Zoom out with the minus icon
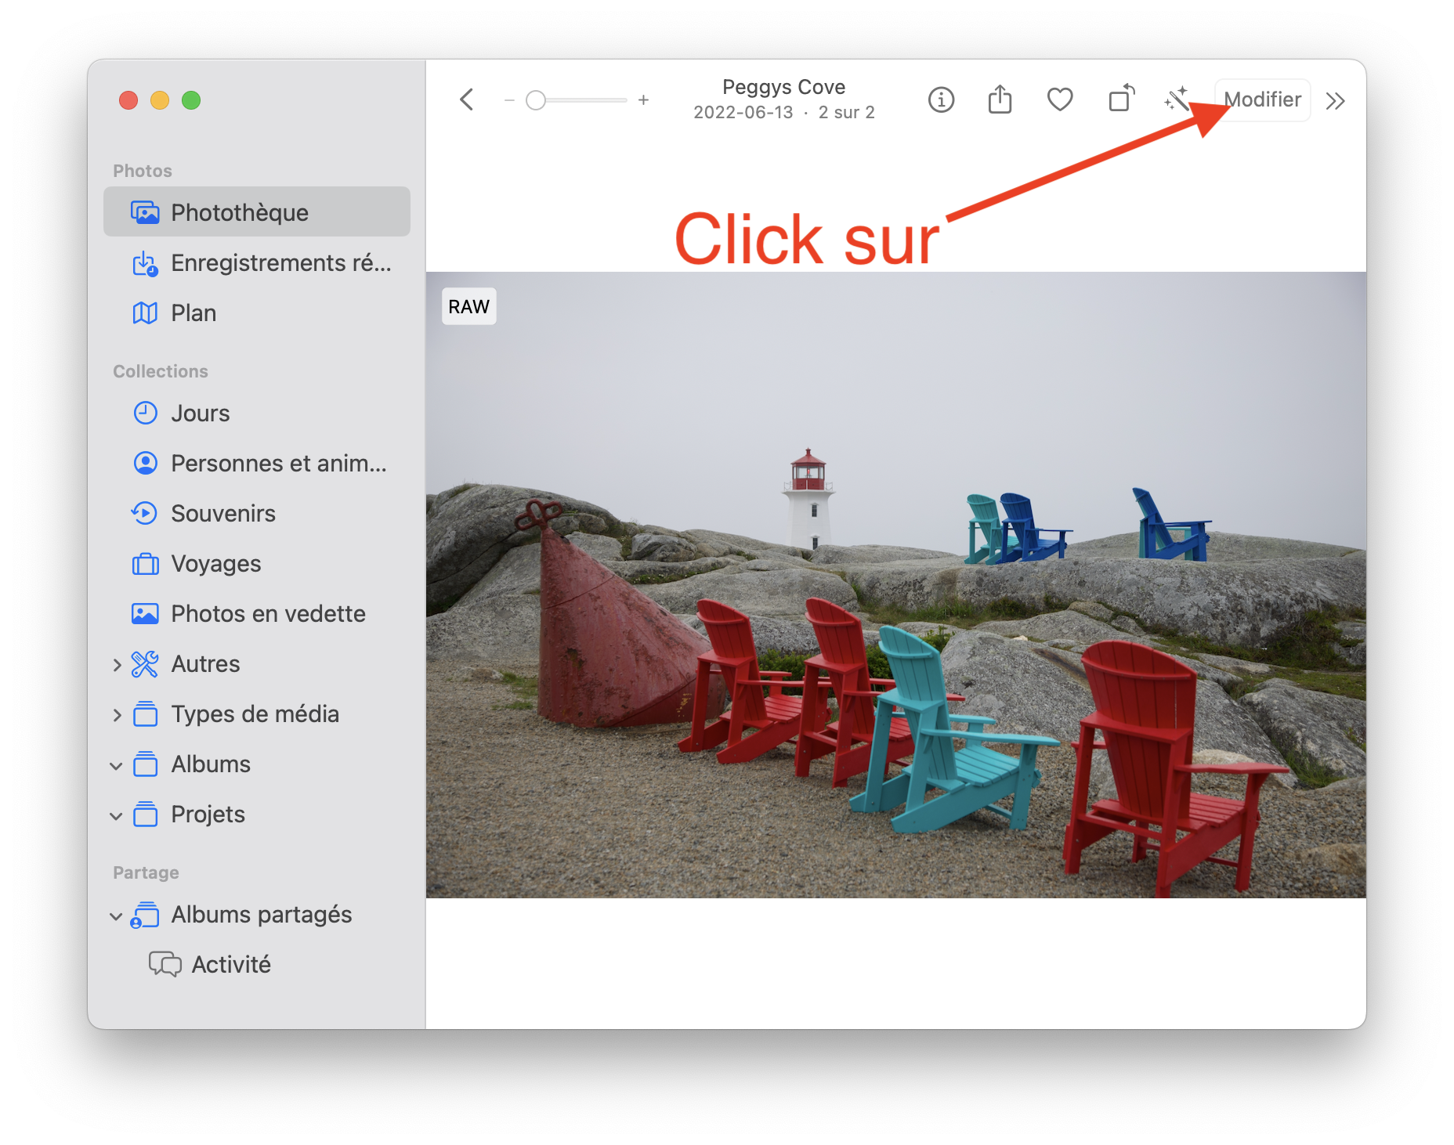This screenshot has height=1145, width=1454. pyautogui.click(x=509, y=100)
